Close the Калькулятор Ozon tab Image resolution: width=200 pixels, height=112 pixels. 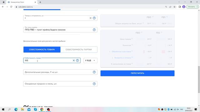[35, 2]
